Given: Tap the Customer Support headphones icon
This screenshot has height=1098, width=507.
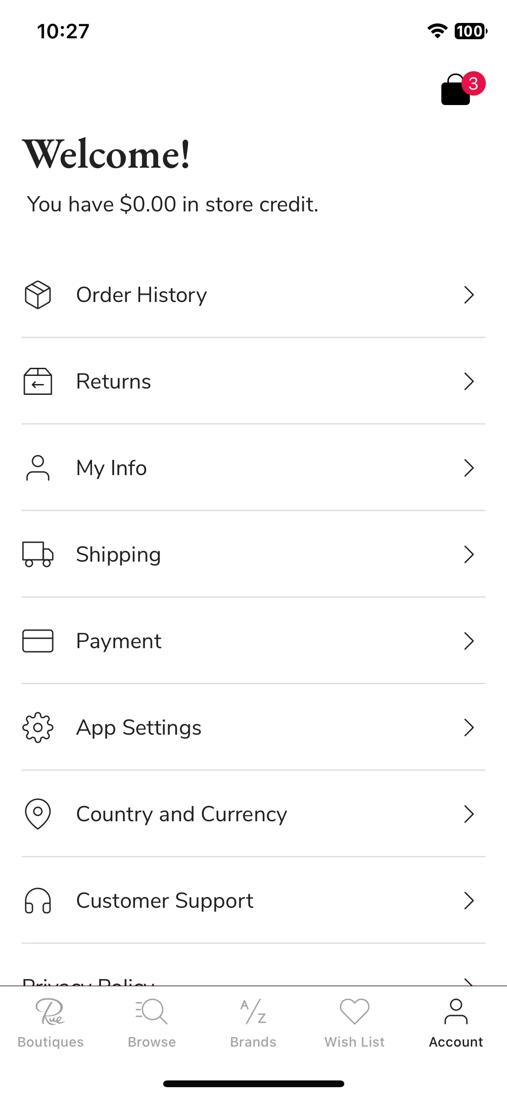Looking at the screenshot, I should tap(38, 901).
